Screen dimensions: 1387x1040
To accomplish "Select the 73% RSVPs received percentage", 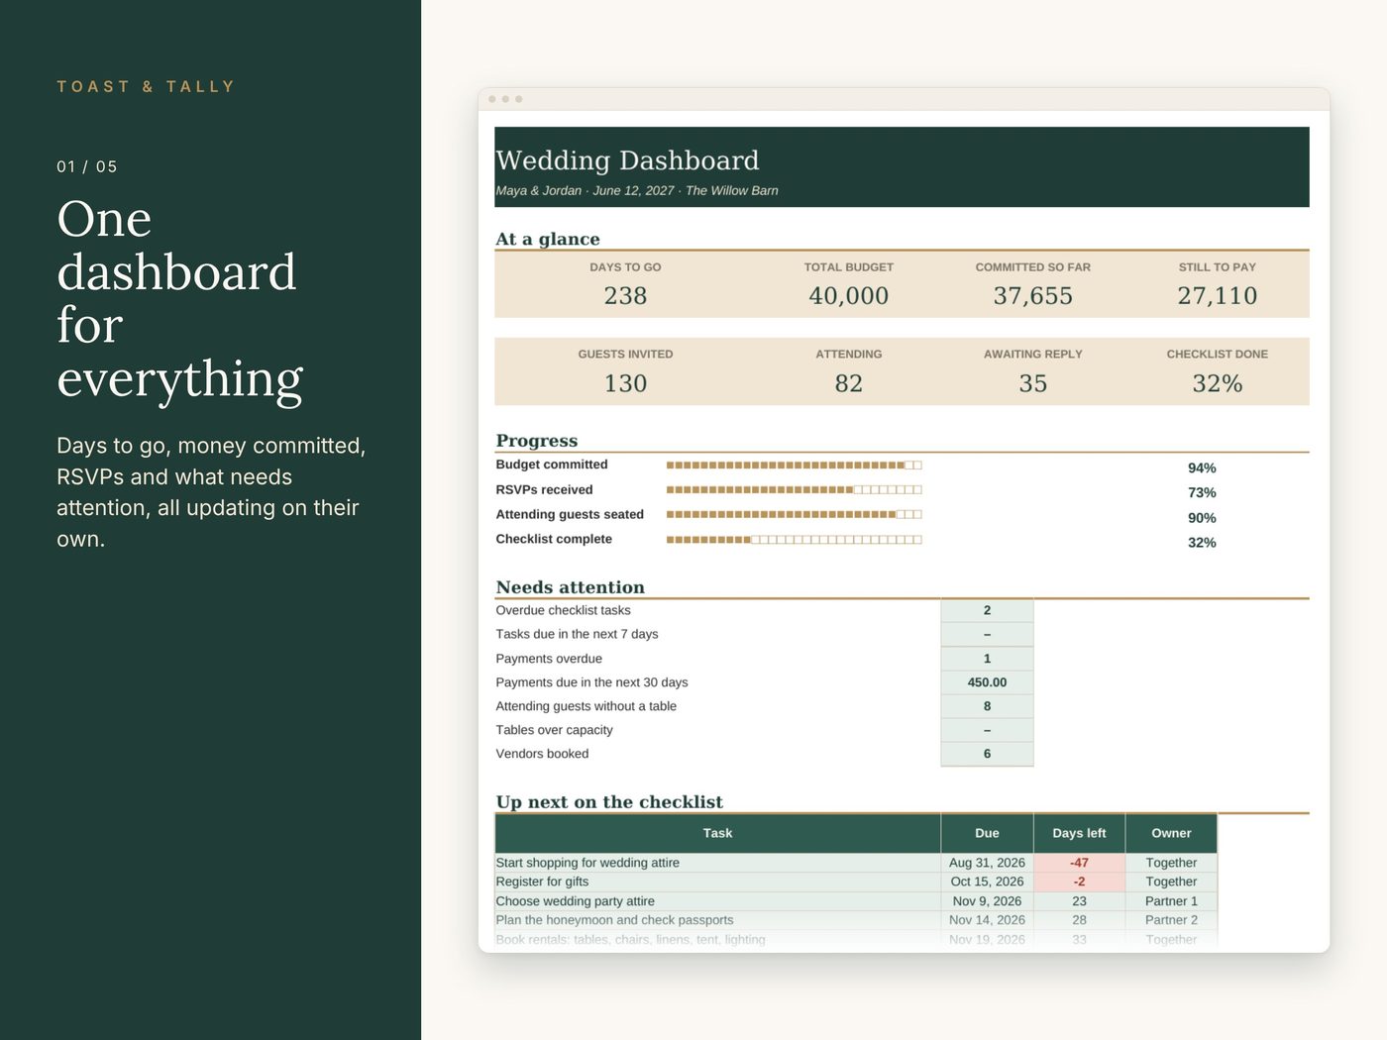I will pyautogui.click(x=1202, y=492).
